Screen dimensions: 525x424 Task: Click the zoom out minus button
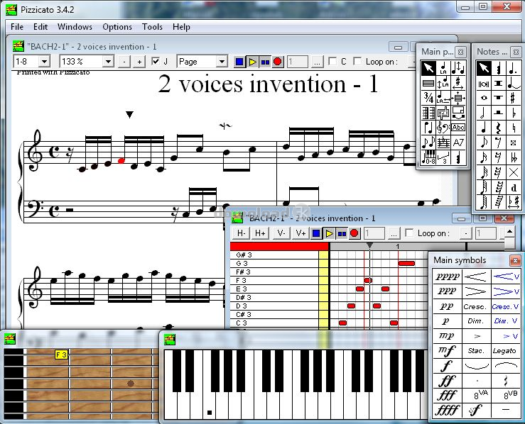click(x=124, y=62)
